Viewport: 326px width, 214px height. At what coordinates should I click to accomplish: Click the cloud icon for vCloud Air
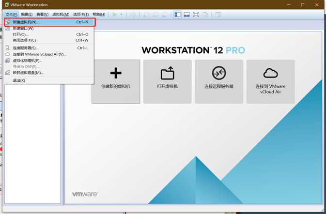[x=270, y=73]
